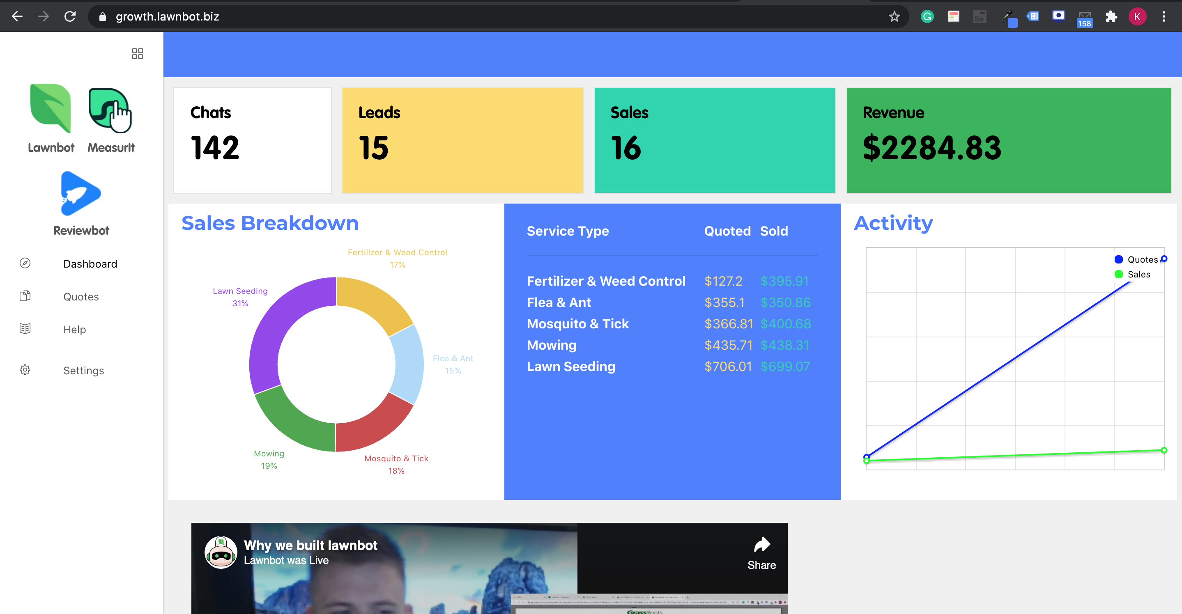Open the Reviewbot app logo
1182x614 pixels.
click(81, 193)
